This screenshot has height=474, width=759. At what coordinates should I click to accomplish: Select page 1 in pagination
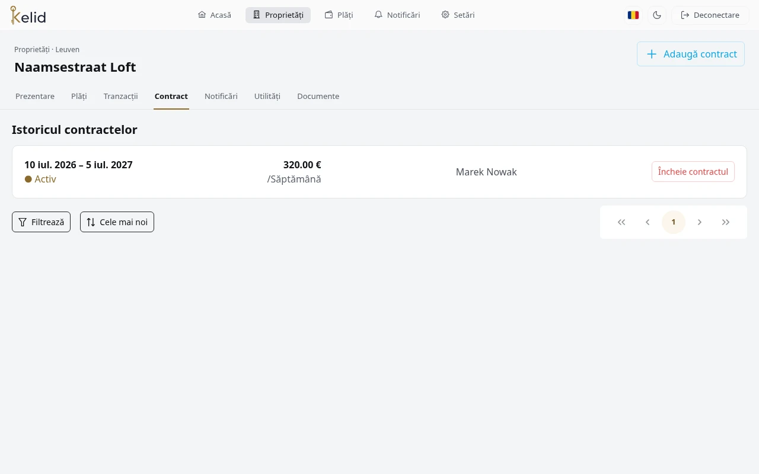click(x=674, y=222)
